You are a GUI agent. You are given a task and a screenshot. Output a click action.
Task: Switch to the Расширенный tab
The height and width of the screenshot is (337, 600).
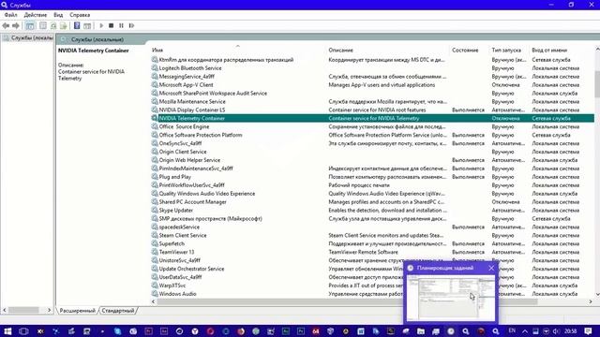tap(77, 311)
